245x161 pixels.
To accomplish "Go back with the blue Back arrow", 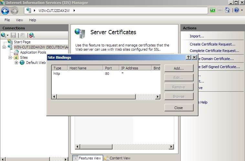I will tap(5, 11).
